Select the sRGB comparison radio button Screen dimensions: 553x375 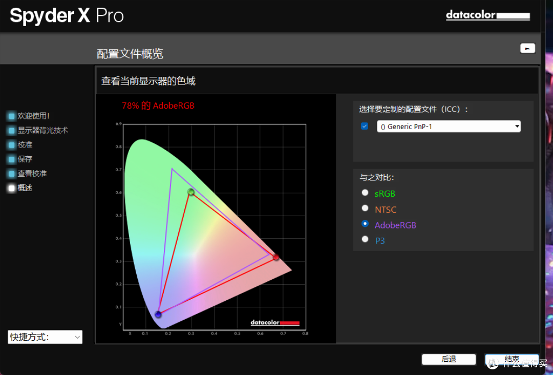point(365,193)
